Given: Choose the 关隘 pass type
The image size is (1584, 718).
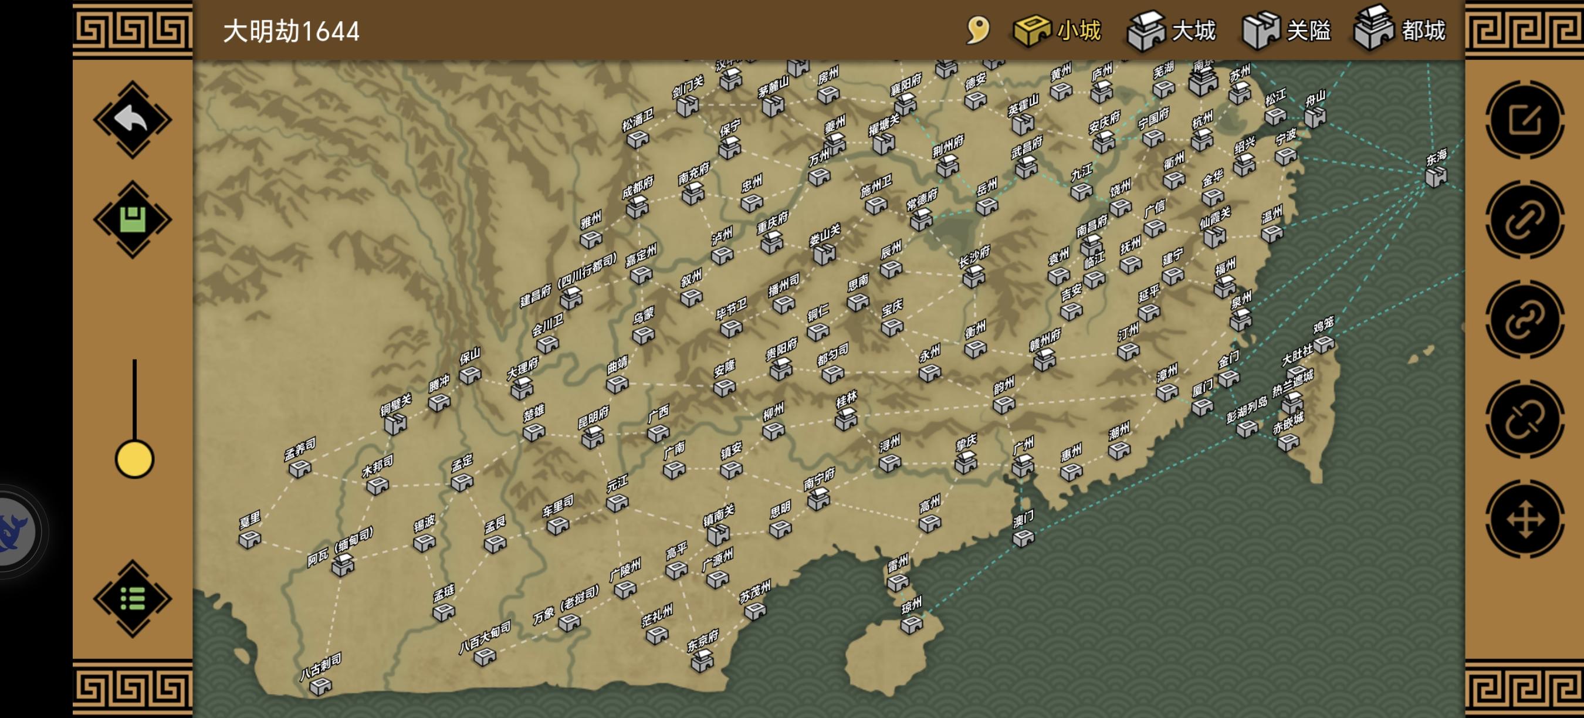Looking at the screenshot, I should [1287, 30].
